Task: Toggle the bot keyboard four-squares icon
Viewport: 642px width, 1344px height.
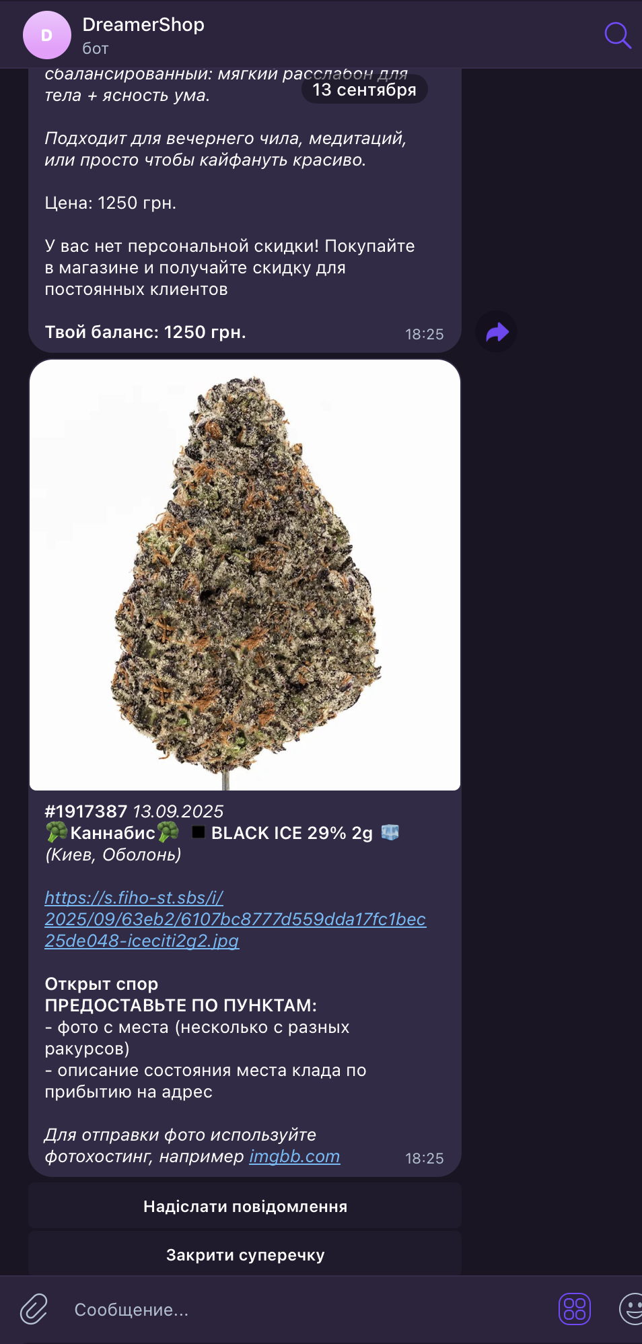Action: coord(575,1309)
